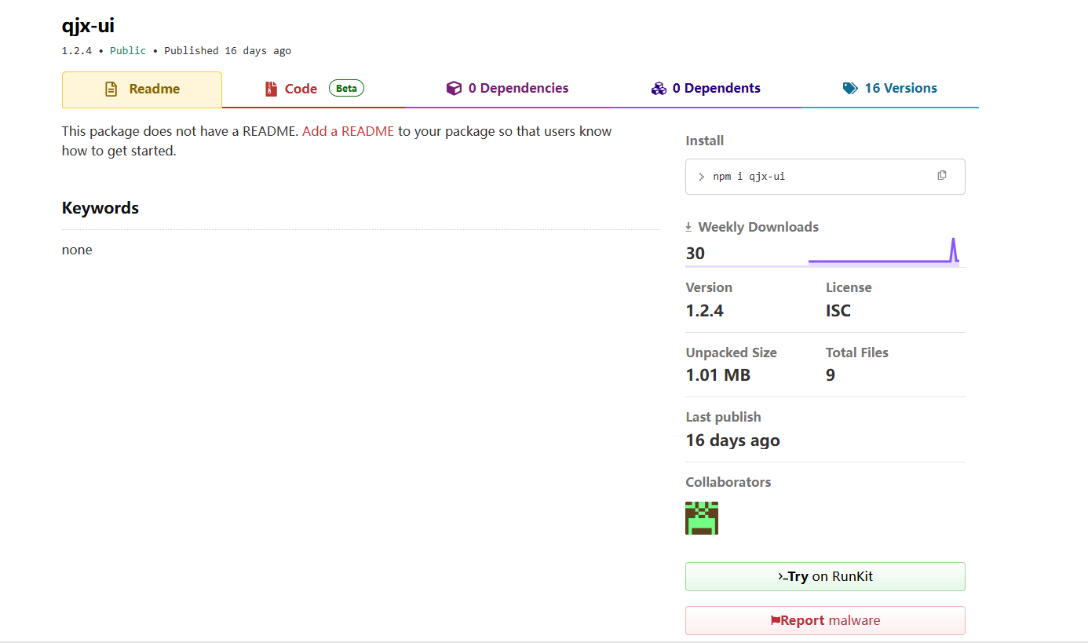
Task: Click Try on RunKit button
Action: (825, 576)
